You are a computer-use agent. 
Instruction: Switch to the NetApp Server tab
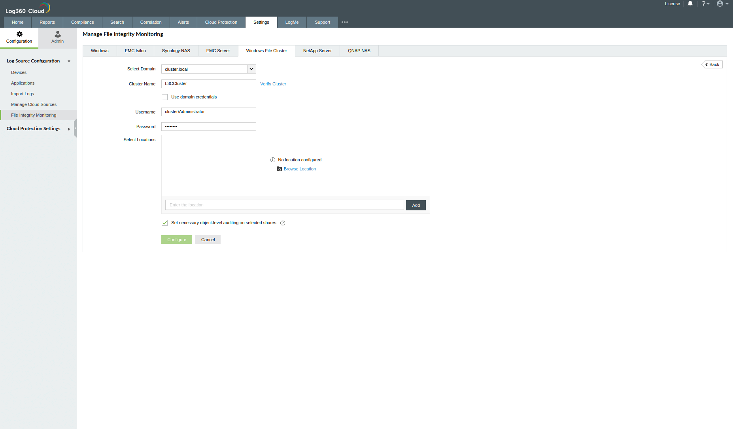click(317, 51)
